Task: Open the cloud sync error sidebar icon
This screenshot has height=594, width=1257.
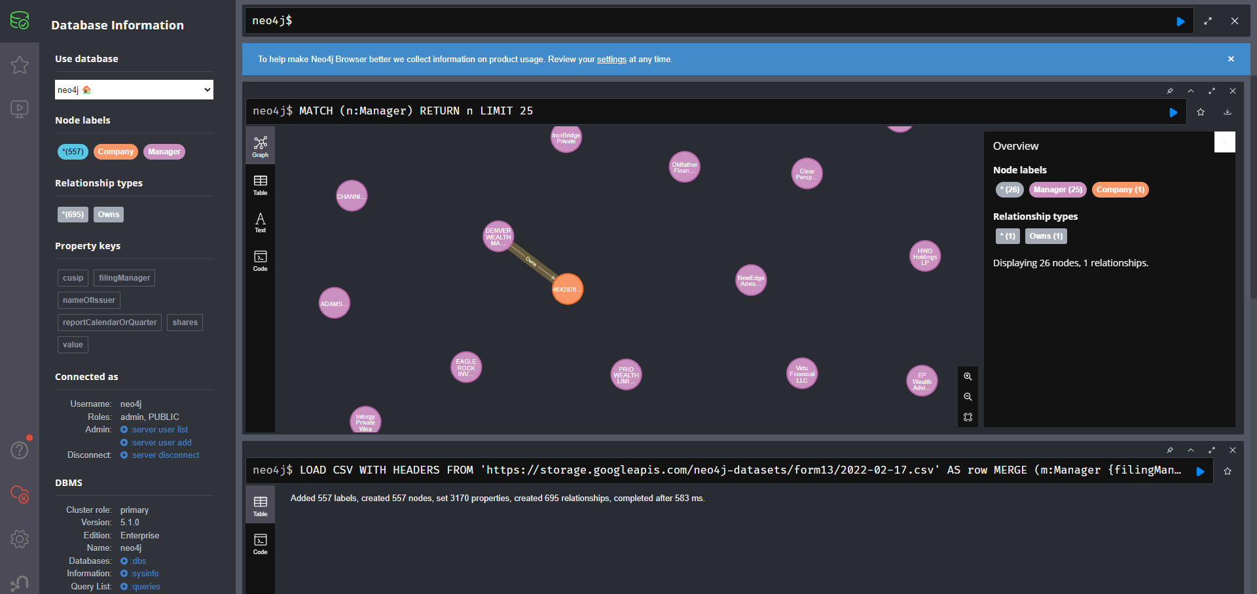Action: click(x=20, y=495)
